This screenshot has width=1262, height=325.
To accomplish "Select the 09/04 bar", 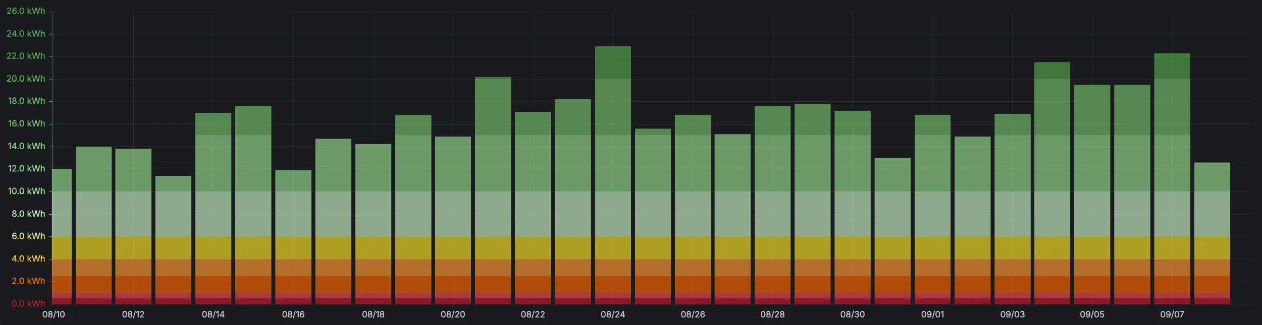I will pyautogui.click(x=1052, y=183).
